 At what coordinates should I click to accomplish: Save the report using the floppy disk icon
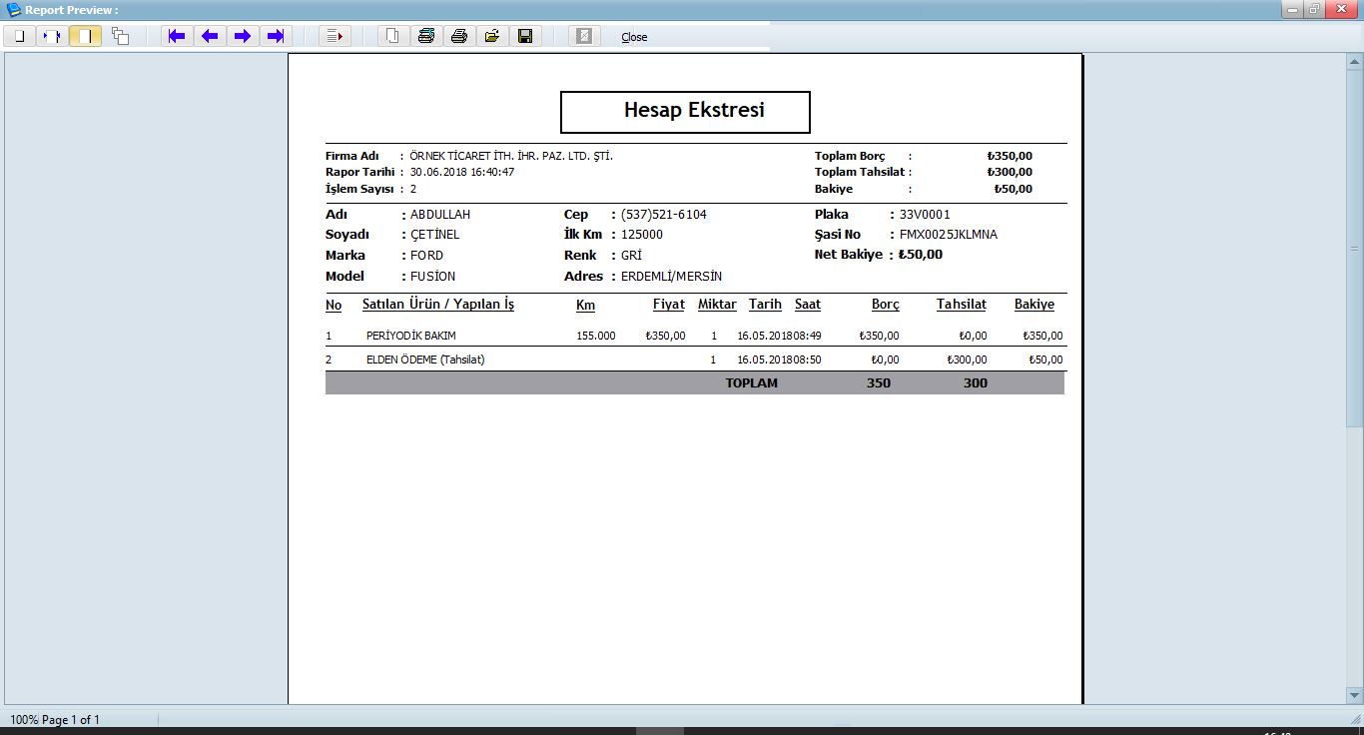coord(524,36)
